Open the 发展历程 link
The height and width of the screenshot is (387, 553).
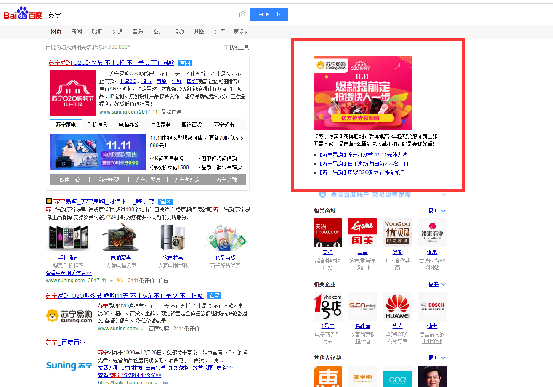click(x=108, y=368)
